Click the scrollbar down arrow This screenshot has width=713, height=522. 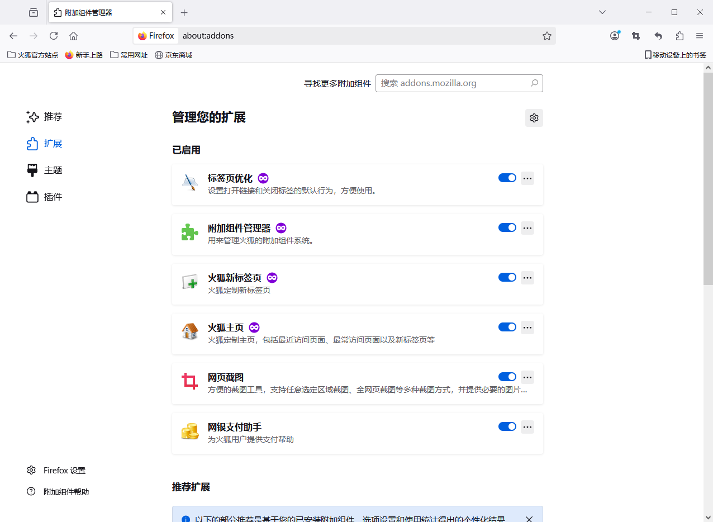coord(708,517)
